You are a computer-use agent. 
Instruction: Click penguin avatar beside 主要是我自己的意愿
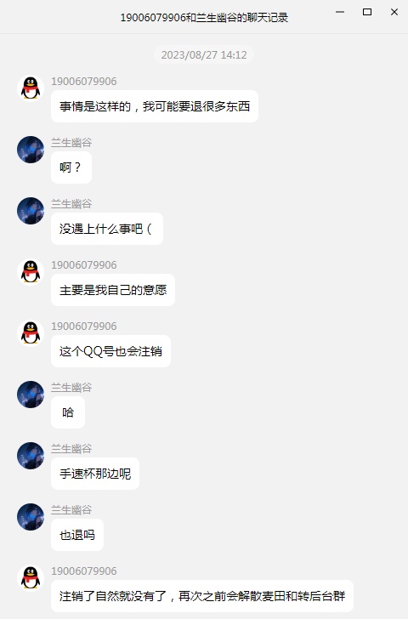click(x=31, y=272)
